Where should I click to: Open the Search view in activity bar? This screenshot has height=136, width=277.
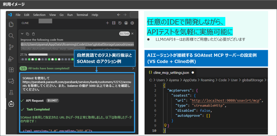(11, 36)
